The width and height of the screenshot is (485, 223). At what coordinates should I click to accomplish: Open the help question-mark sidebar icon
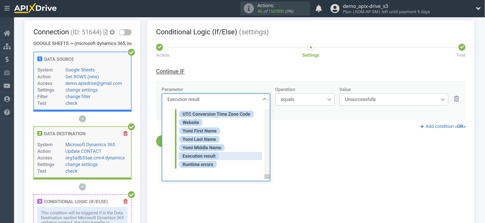[7, 112]
